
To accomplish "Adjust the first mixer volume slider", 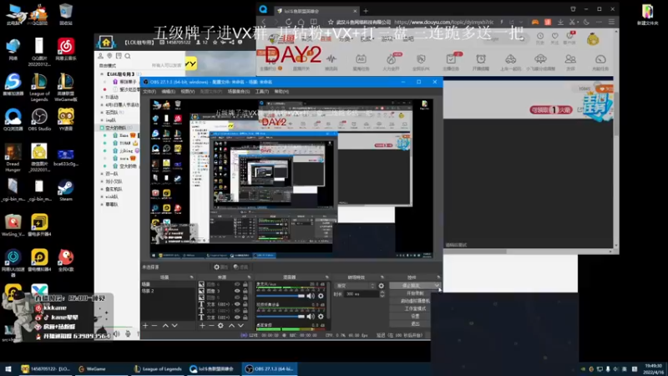I will coord(281,296).
